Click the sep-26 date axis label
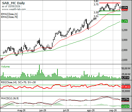 click(x=113, y=110)
